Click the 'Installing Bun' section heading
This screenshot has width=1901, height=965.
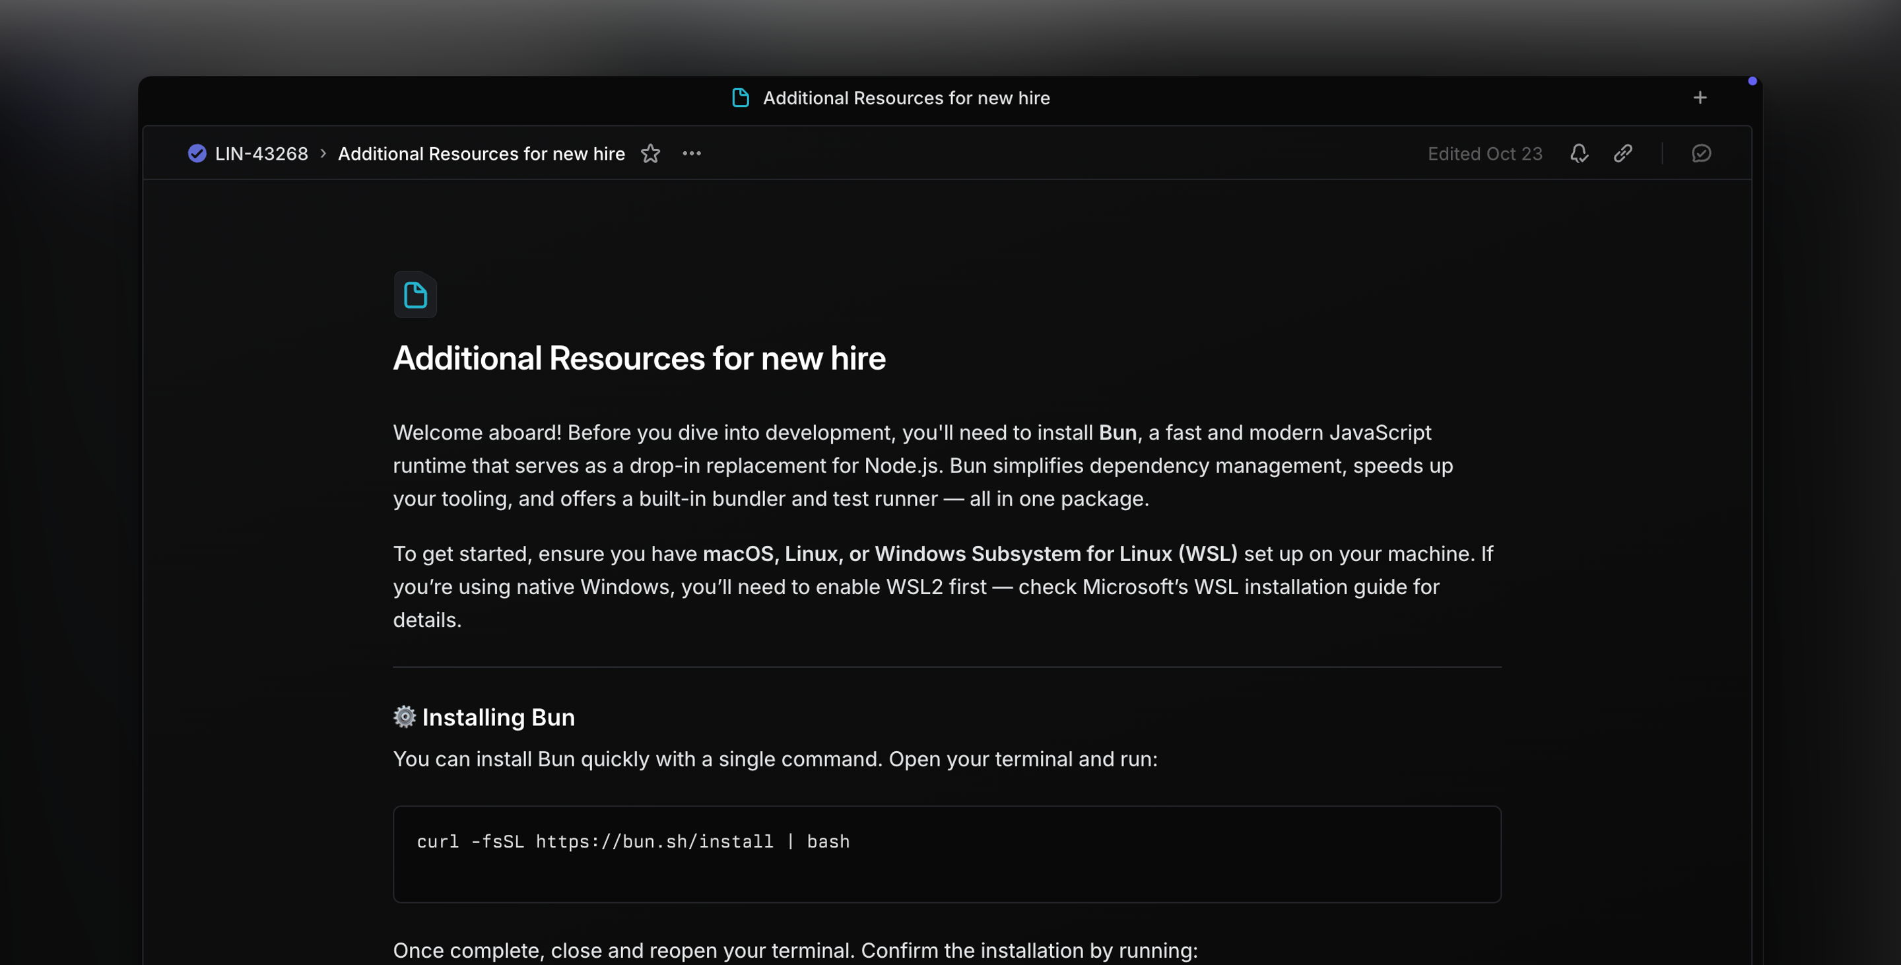click(498, 717)
